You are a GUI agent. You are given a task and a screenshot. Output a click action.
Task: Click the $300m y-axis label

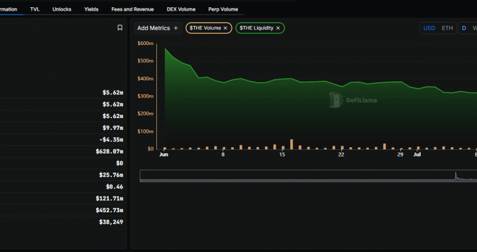click(x=145, y=96)
